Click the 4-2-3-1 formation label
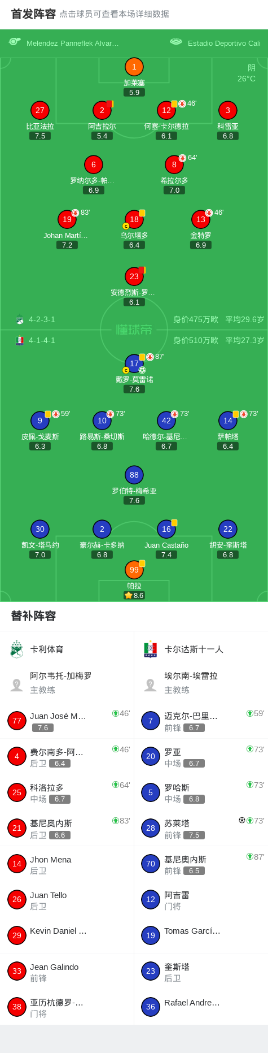268x1053 pixels. [42, 319]
